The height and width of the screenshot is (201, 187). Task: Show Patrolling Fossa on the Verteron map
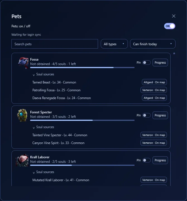pyautogui.click(x=154, y=90)
